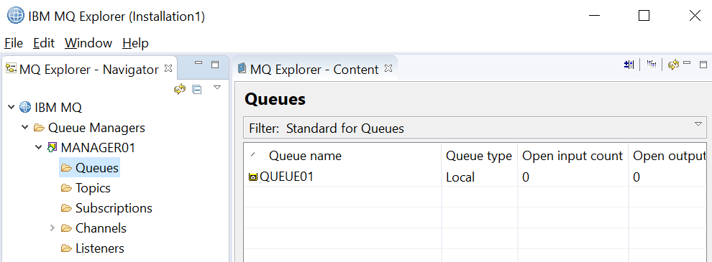This screenshot has height=262, width=712.
Task: Refresh the Navigator view with the refresh icon
Action: [x=180, y=89]
